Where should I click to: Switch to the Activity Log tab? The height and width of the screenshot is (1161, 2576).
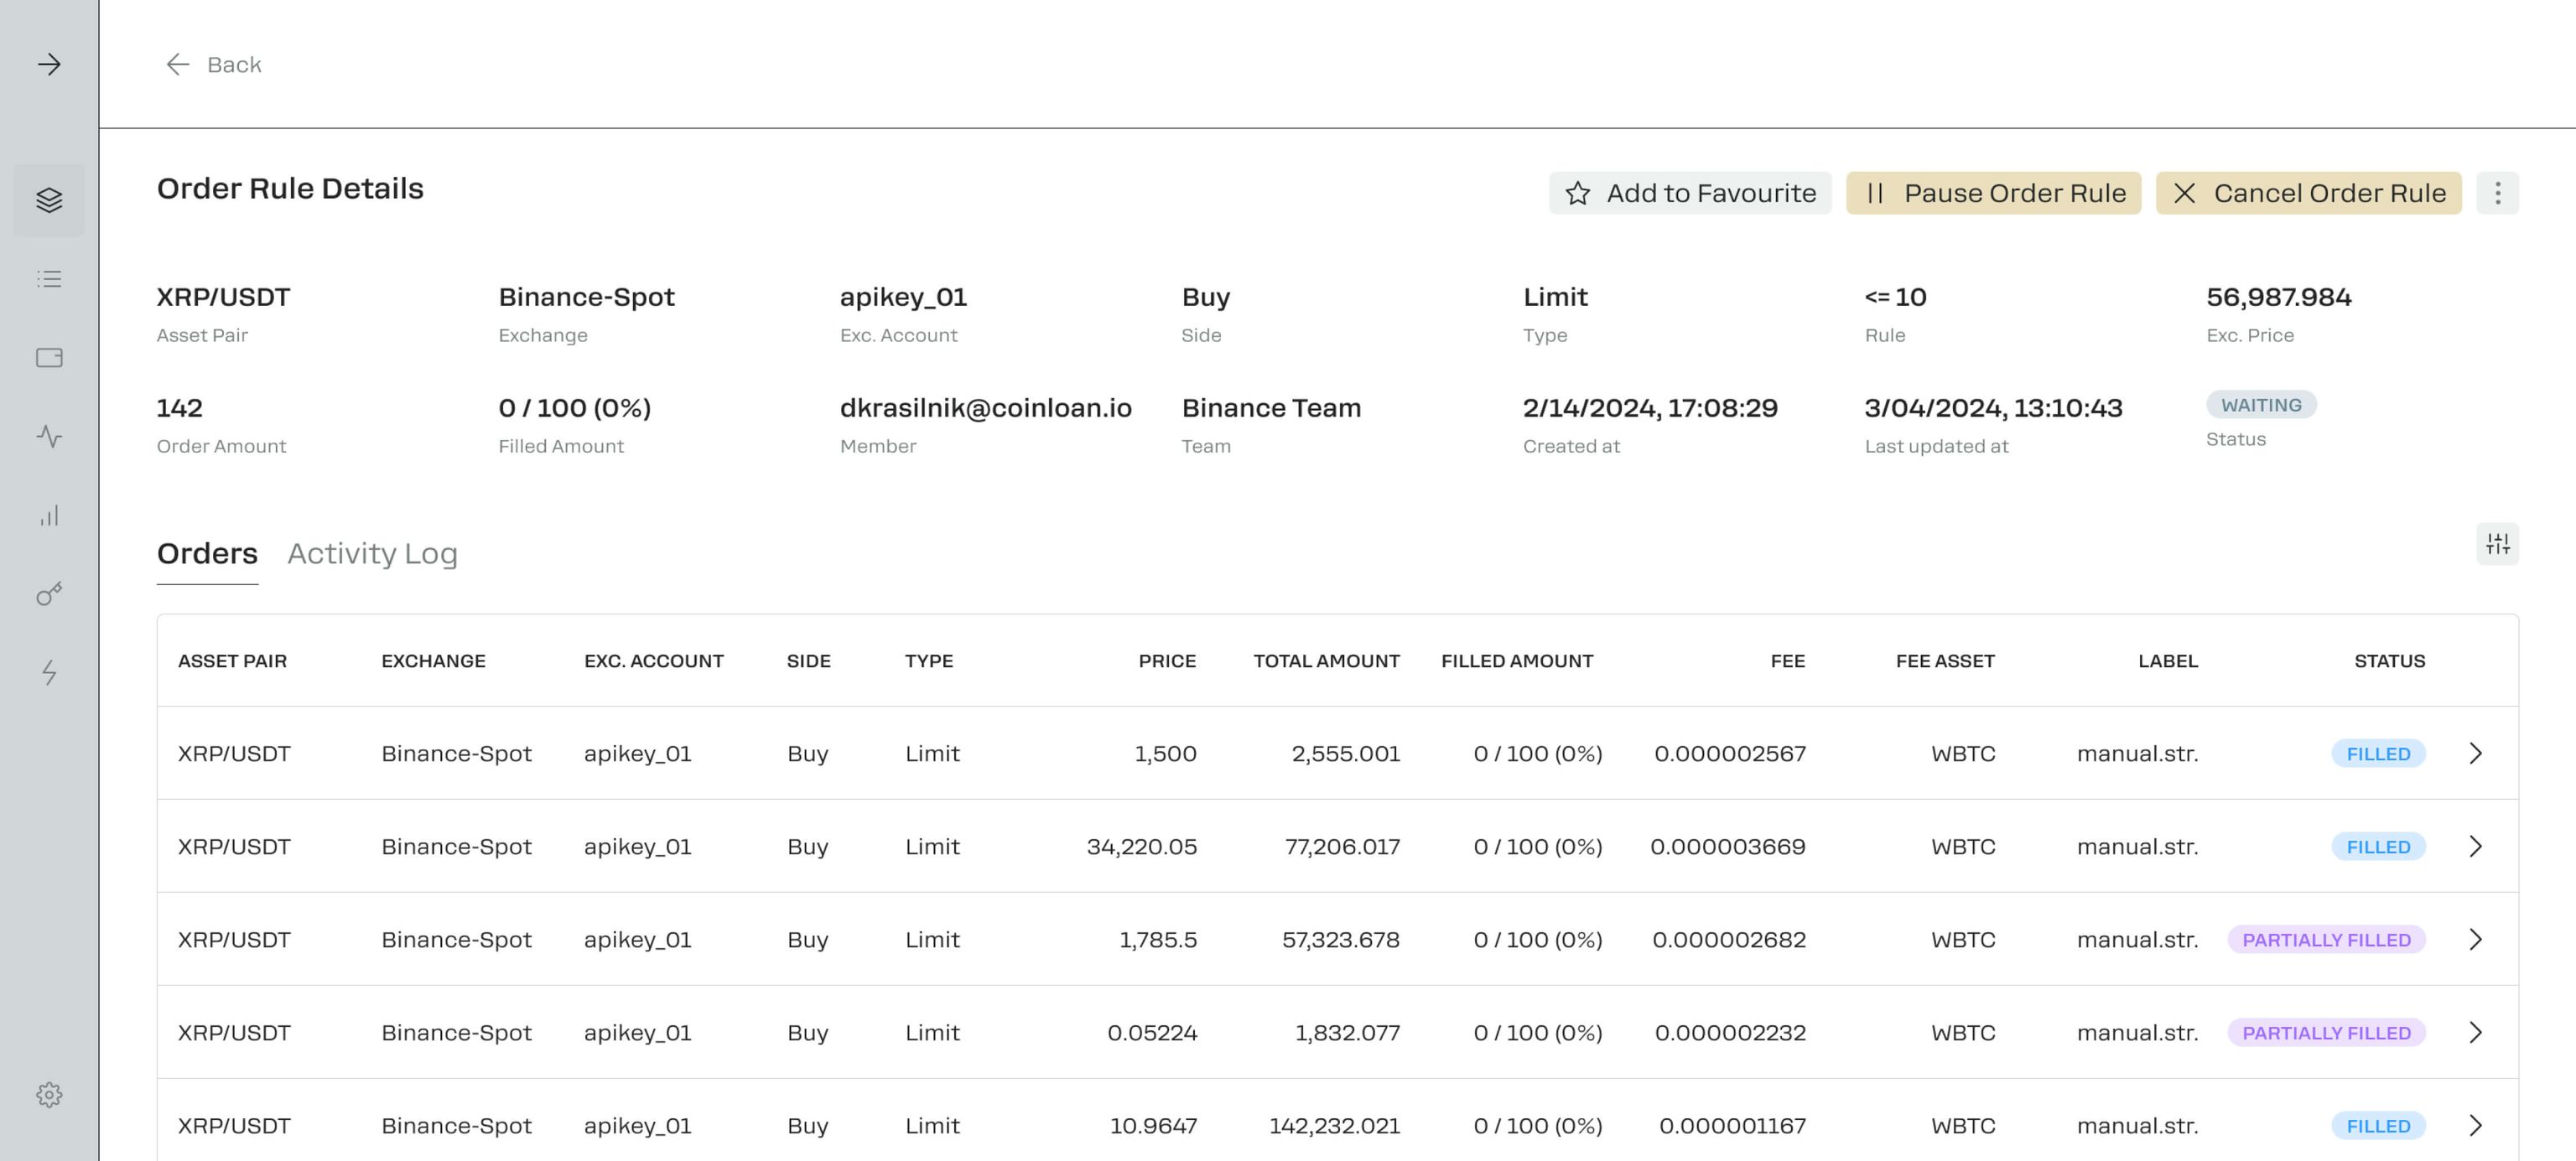pos(372,554)
